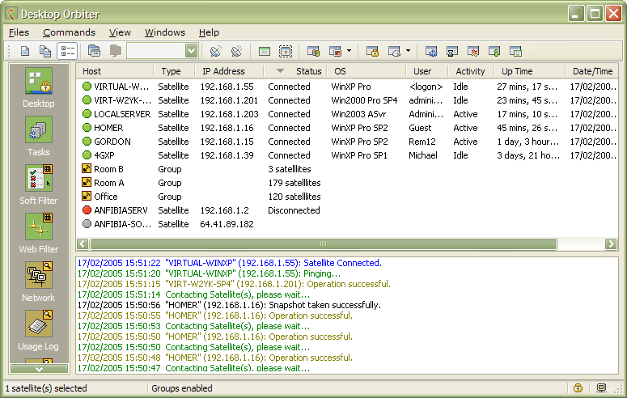Viewport: 627px width, 398px height.
Task: Click the Status column header sort arrow
Action: click(x=280, y=71)
